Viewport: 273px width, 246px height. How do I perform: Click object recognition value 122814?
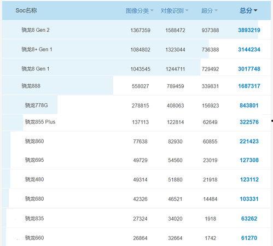point(175,122)
